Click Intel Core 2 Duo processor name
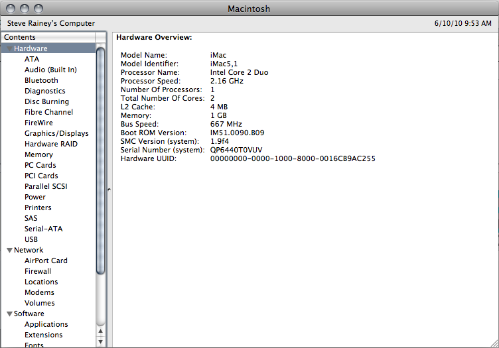 [239, 72]
